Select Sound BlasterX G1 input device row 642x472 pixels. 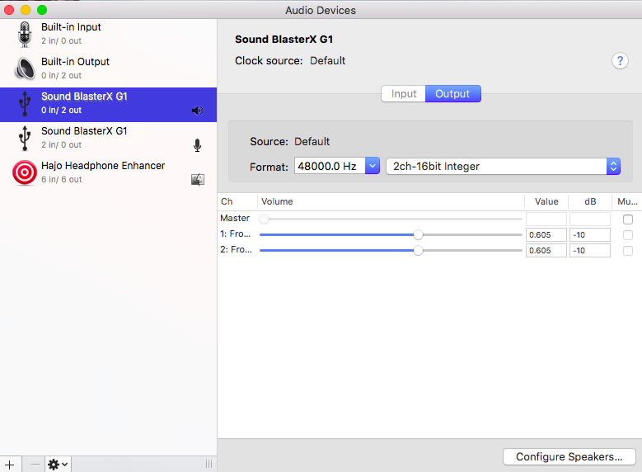coord(107,138)
